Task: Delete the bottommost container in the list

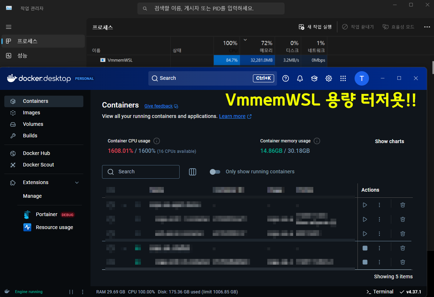Action: 403,262
